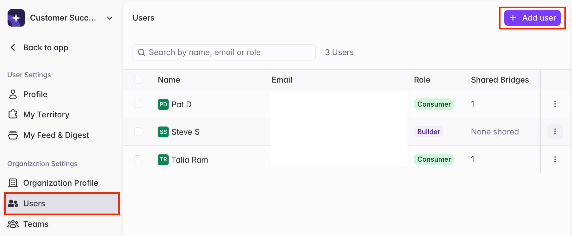Image resolution: width=572 pixels, height=236 pixels.
Task: Click the Customer Succ... workspace name
Action: coord(63,18)
